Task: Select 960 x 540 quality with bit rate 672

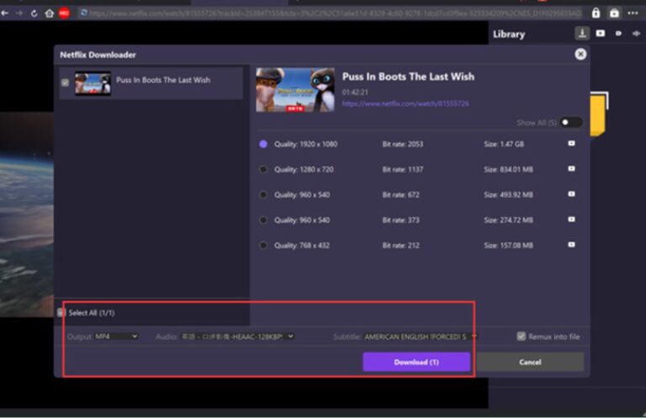Action: 263,195
